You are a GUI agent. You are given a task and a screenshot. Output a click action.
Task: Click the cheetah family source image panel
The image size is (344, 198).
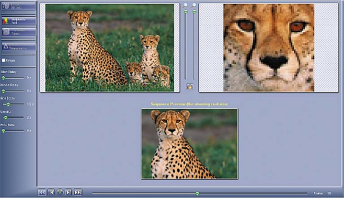click(110, 48)
